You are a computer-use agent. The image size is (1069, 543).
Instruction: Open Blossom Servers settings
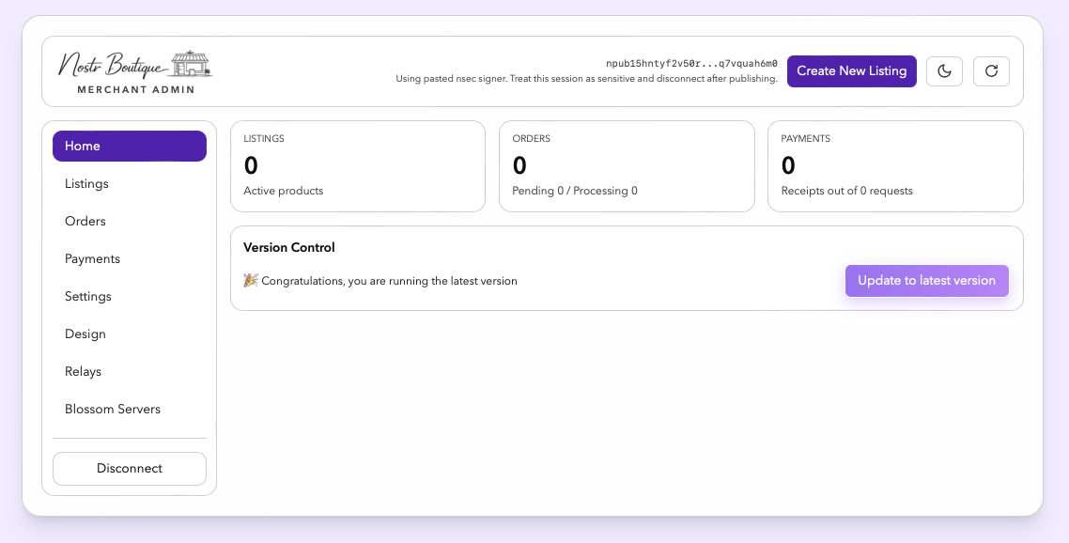(x=113, y=409)
